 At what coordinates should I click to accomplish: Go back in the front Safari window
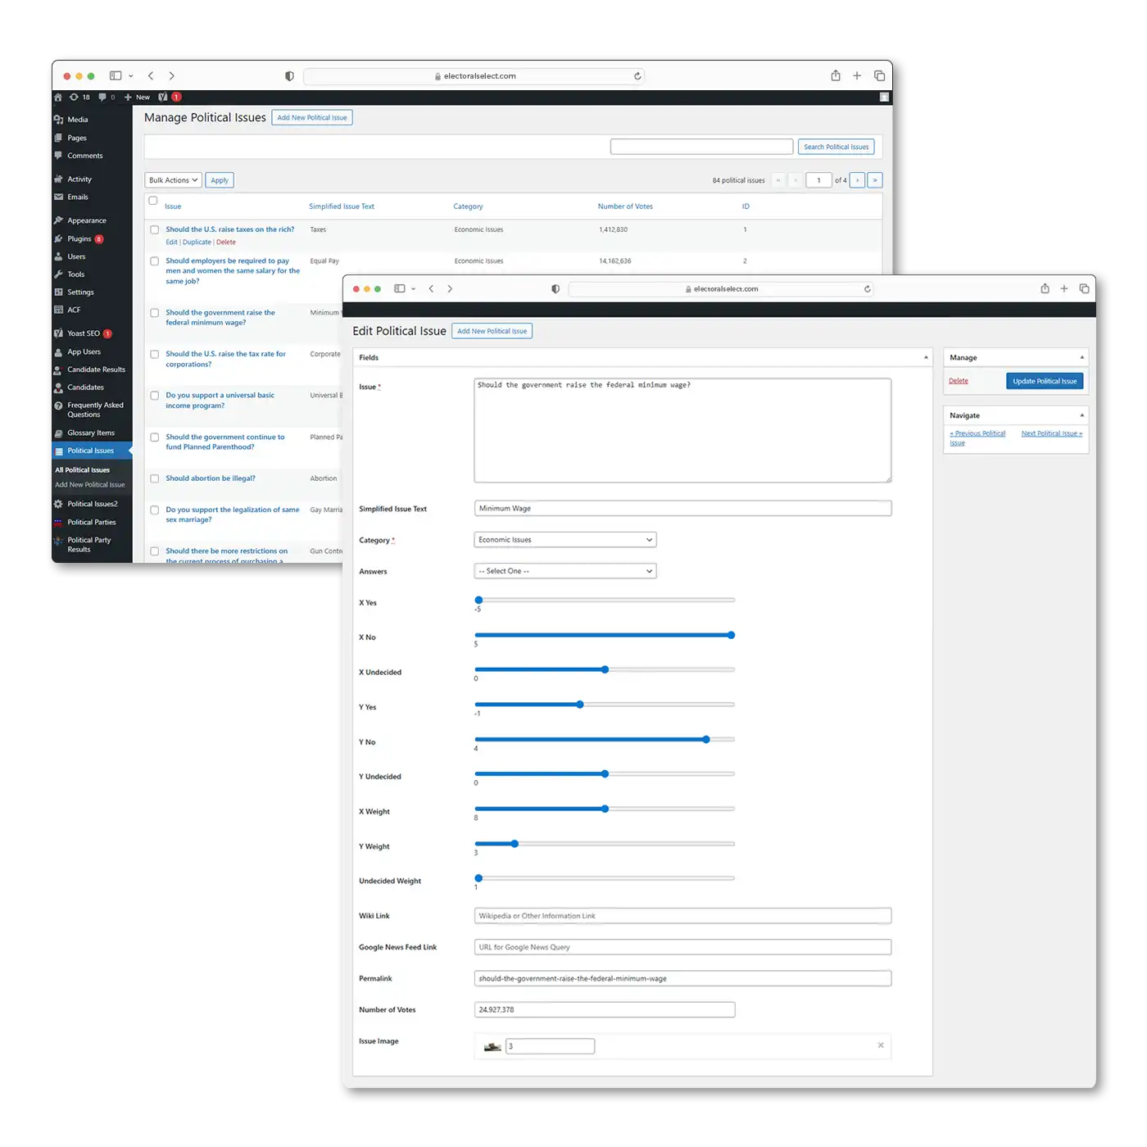[431, 288]
